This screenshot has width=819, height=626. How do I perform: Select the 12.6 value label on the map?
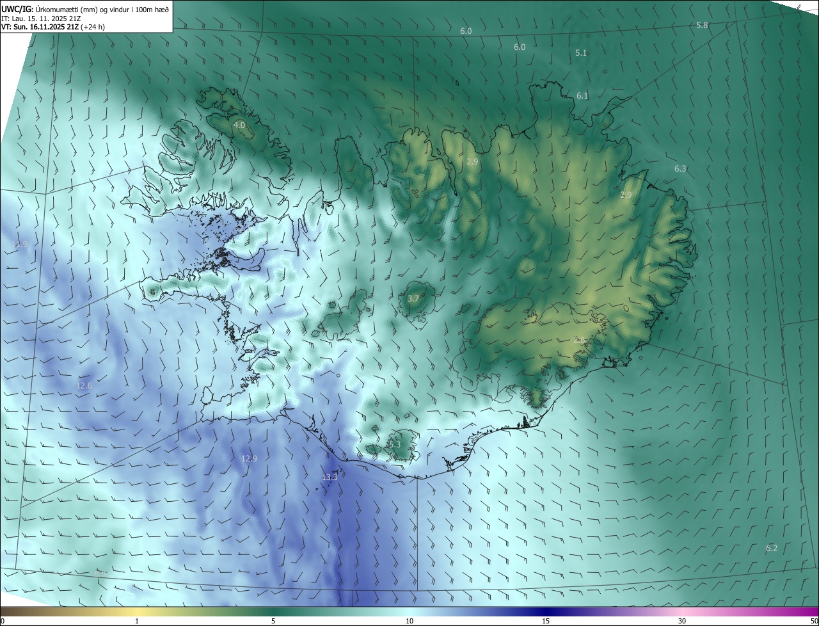[84, 385]
